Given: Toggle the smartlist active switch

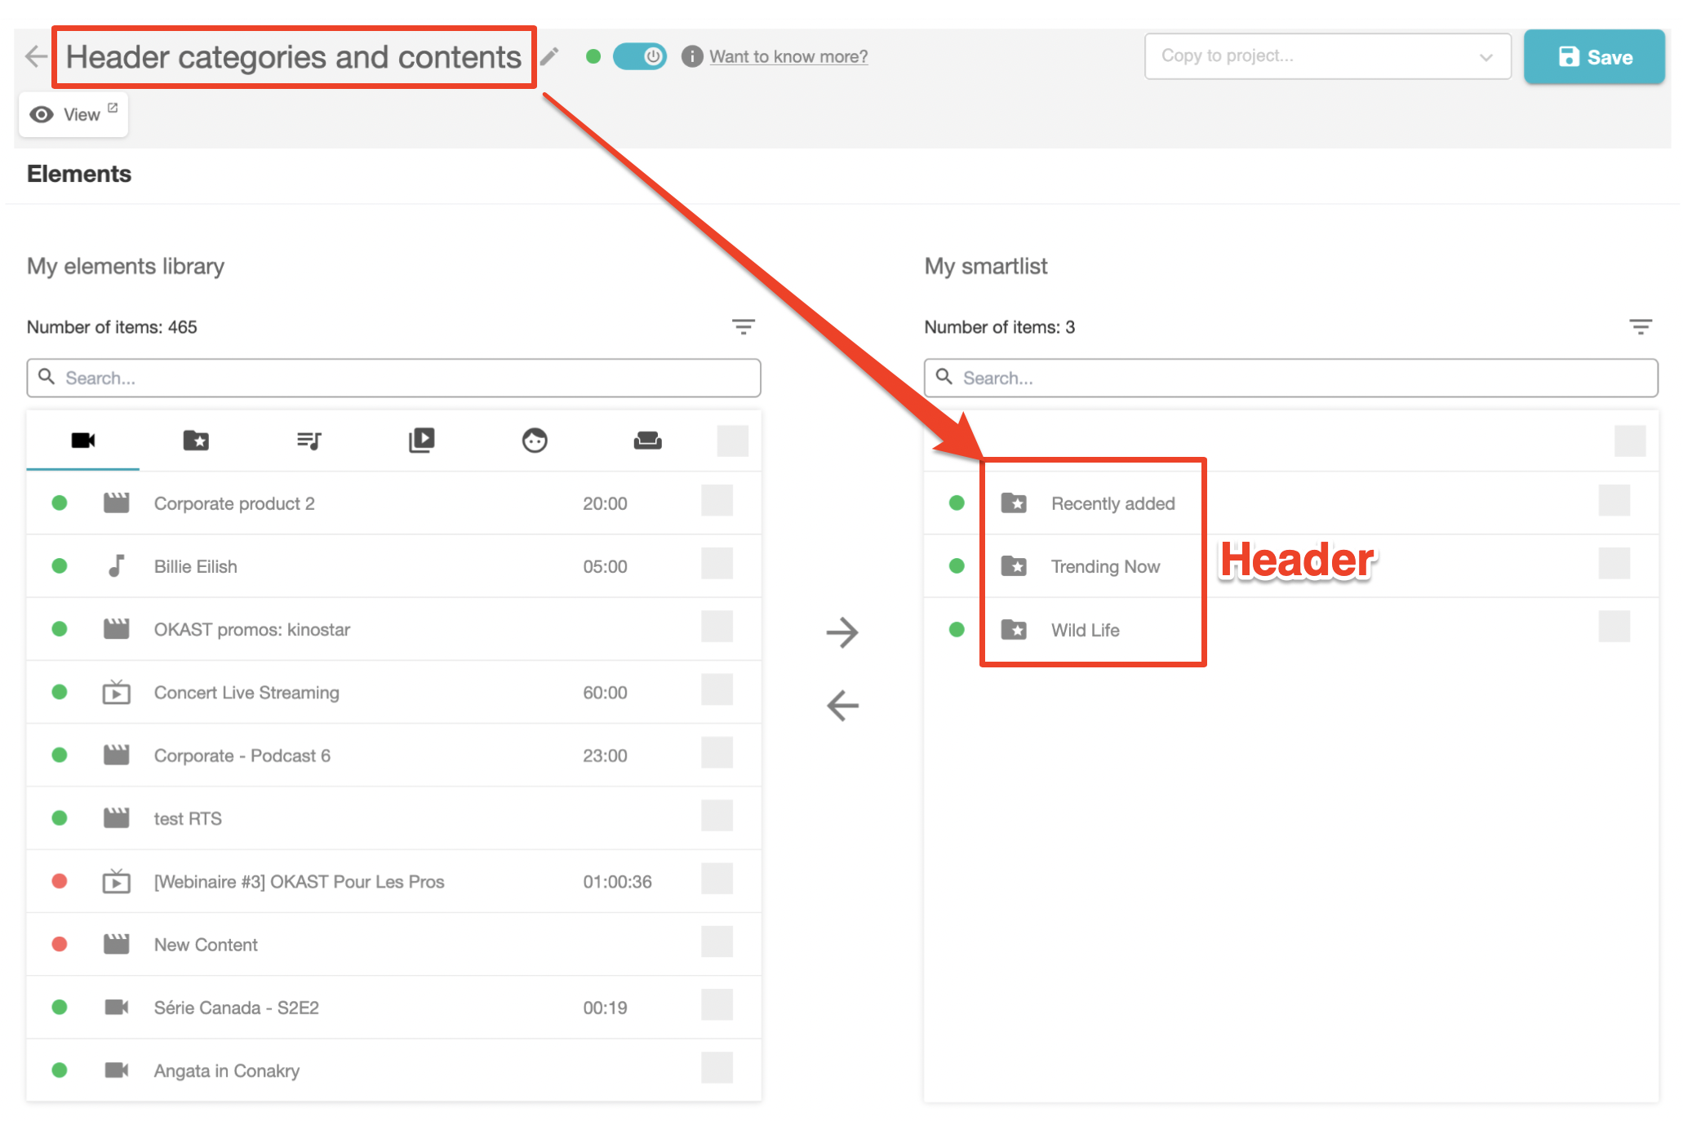Looking at the screenshot, I should 641,56.
